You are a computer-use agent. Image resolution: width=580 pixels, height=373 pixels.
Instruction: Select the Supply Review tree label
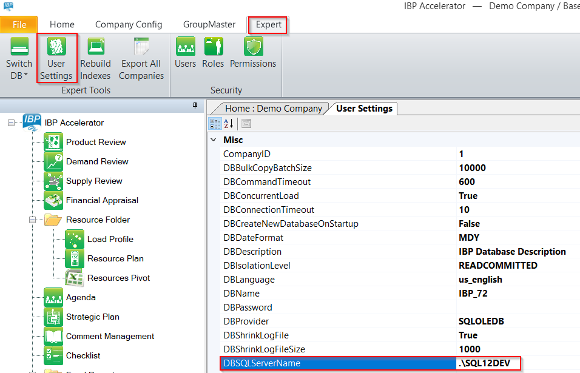[x=94, y=181]
